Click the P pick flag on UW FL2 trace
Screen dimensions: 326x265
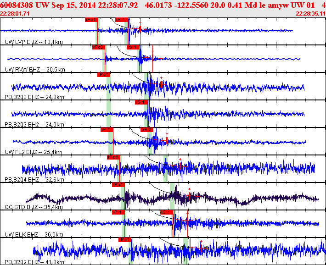(107, 130)
